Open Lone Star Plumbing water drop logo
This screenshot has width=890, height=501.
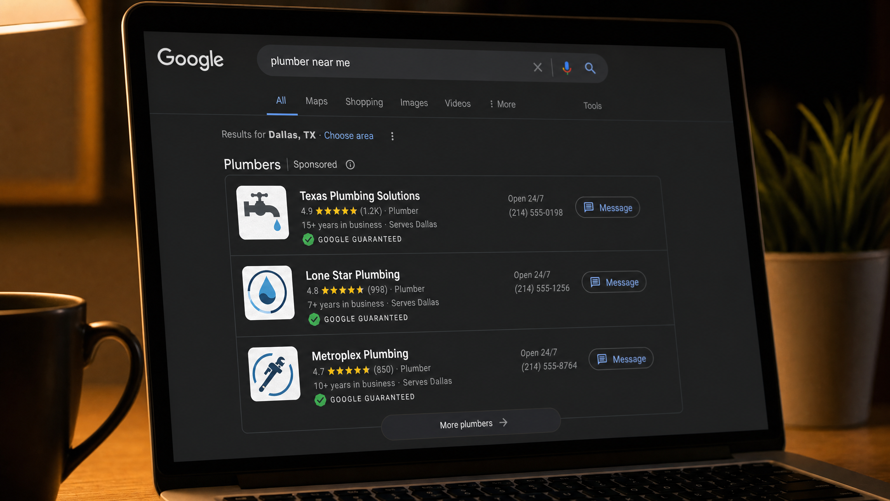tap(268, 293)
